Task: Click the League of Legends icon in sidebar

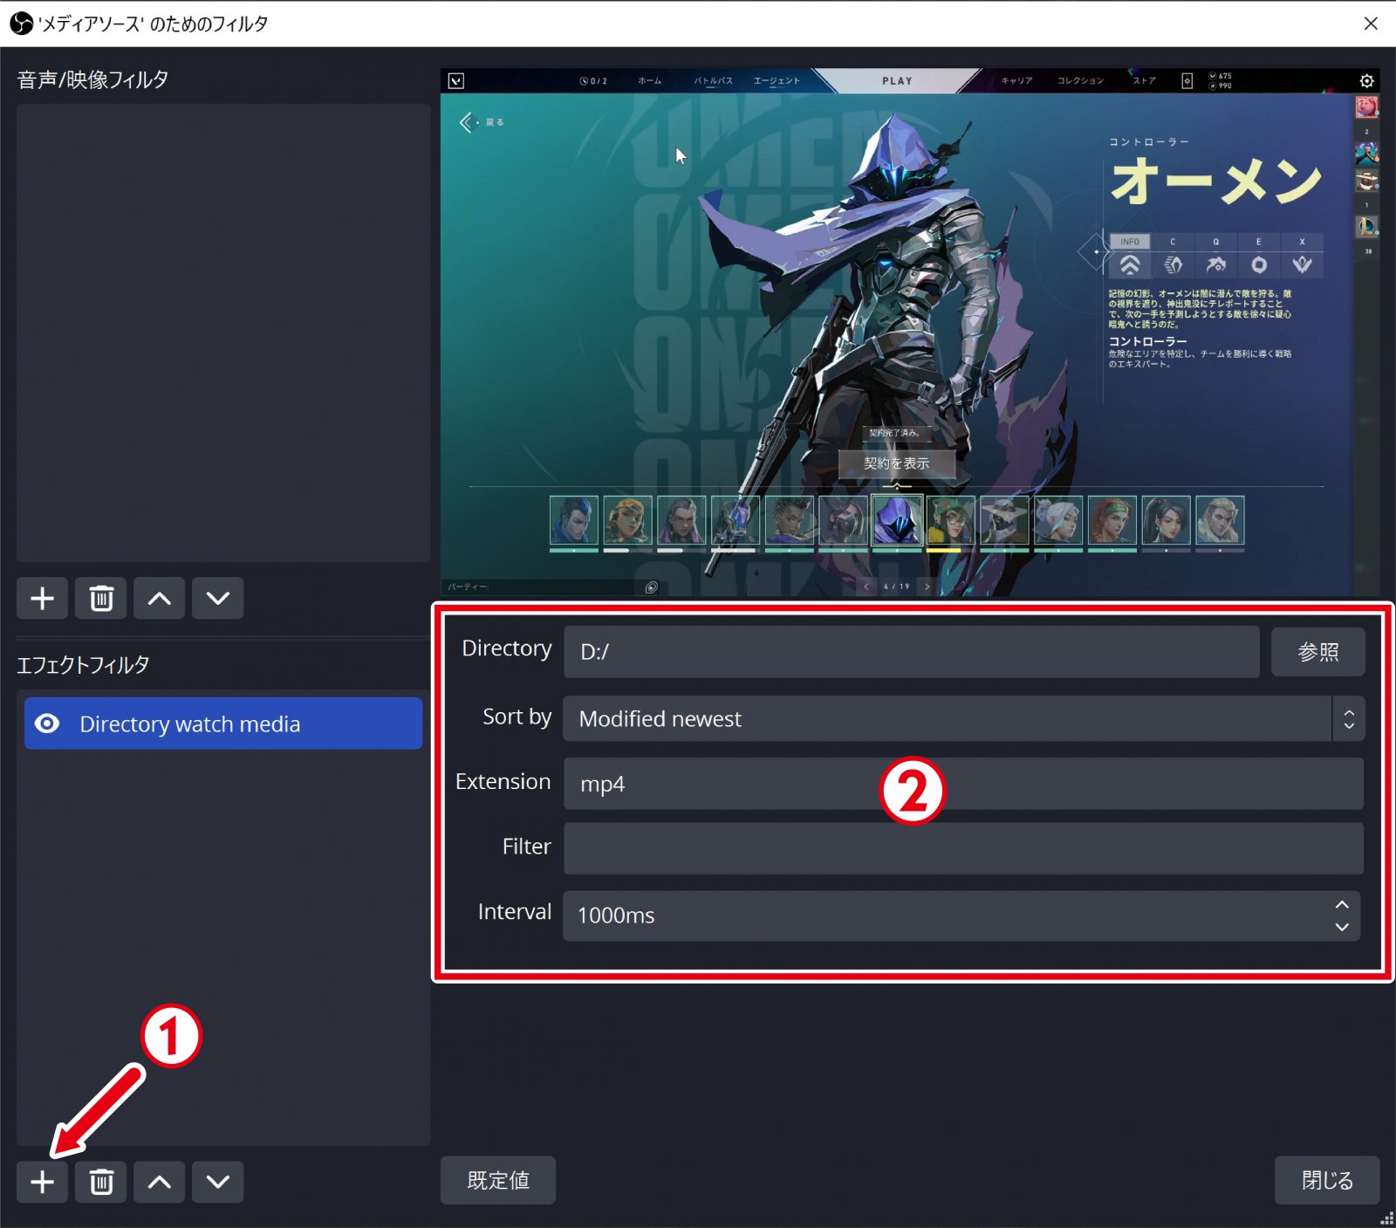Action: [x=1366, y=227]
